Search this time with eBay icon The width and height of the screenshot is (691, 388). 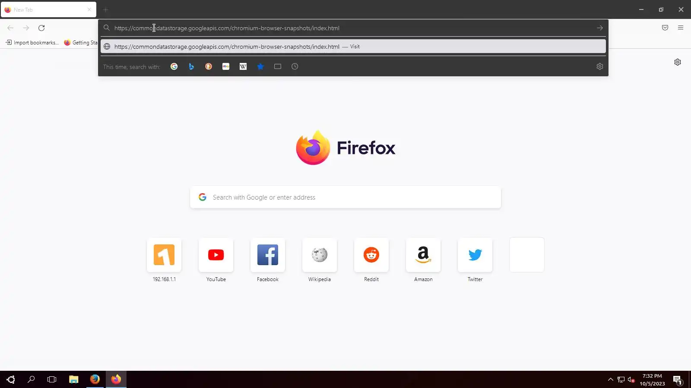pyautogui.click(x=226, y=66)
